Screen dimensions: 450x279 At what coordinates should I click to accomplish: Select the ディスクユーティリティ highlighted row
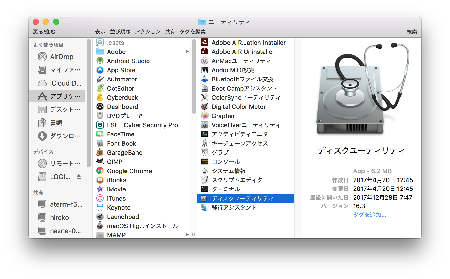pyautogui.click(x=246, y=198)
